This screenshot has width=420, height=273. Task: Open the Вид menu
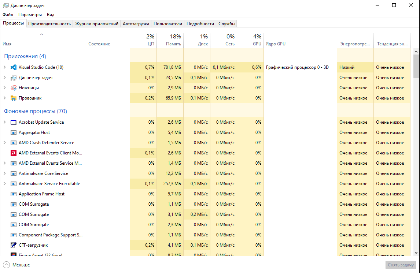coord(51,14)
